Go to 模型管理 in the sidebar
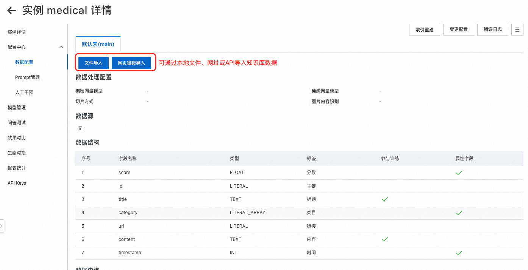528x270 pixels. click(17, 108)
